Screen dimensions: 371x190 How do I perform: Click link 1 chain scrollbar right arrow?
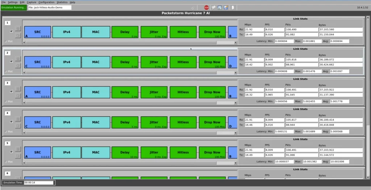pyautogui.click(x=235, y=43)
